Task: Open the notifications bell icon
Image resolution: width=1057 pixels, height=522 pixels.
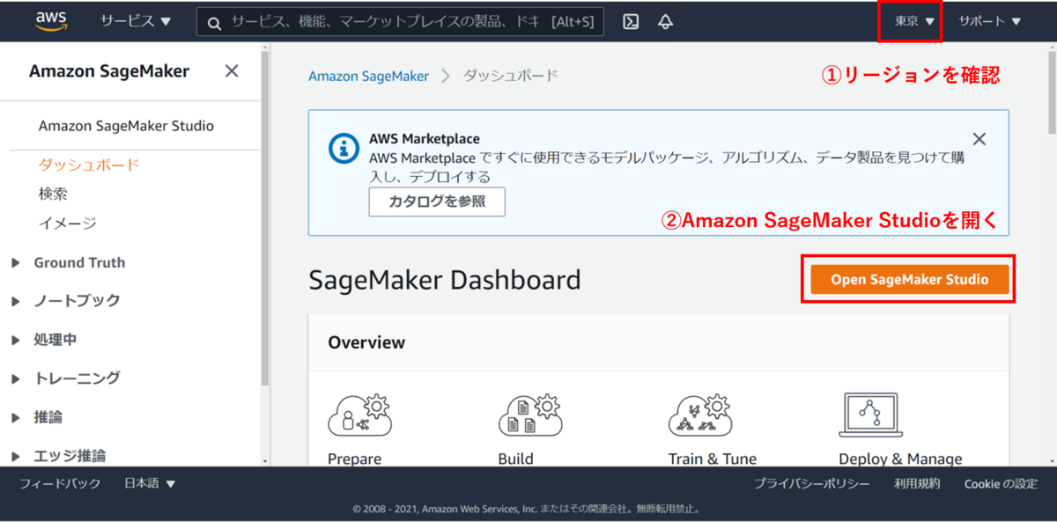Action: pyautogui.click(x=666, y=22)
